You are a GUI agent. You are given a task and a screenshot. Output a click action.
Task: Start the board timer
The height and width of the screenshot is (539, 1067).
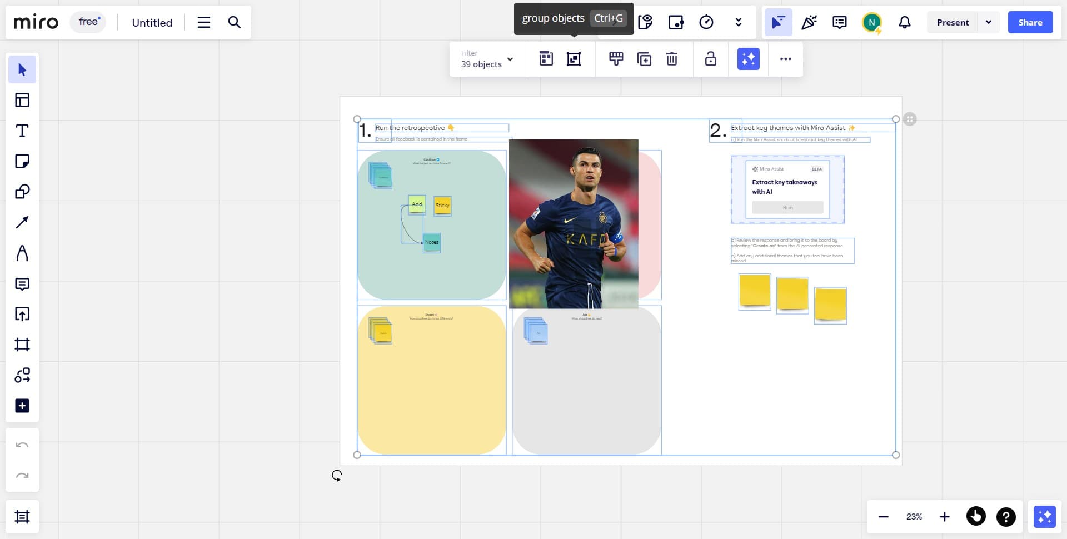[x=706, y=22]
